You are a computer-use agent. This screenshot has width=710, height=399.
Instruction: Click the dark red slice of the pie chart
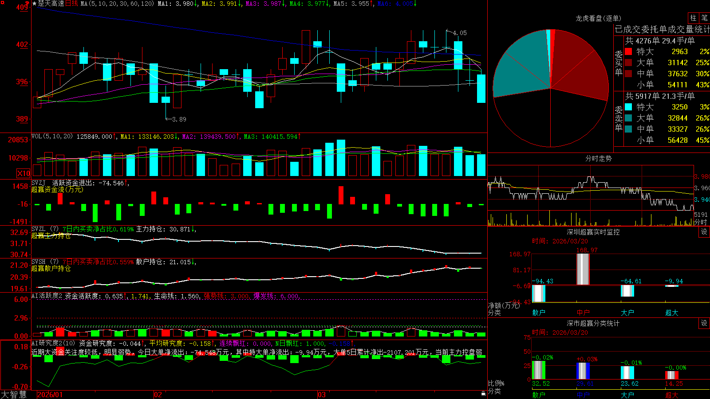click(x=579, y=64)
